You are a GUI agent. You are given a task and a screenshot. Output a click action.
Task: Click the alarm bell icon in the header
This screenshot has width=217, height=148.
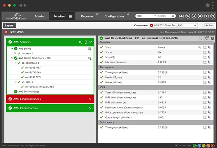pos(200,16)
